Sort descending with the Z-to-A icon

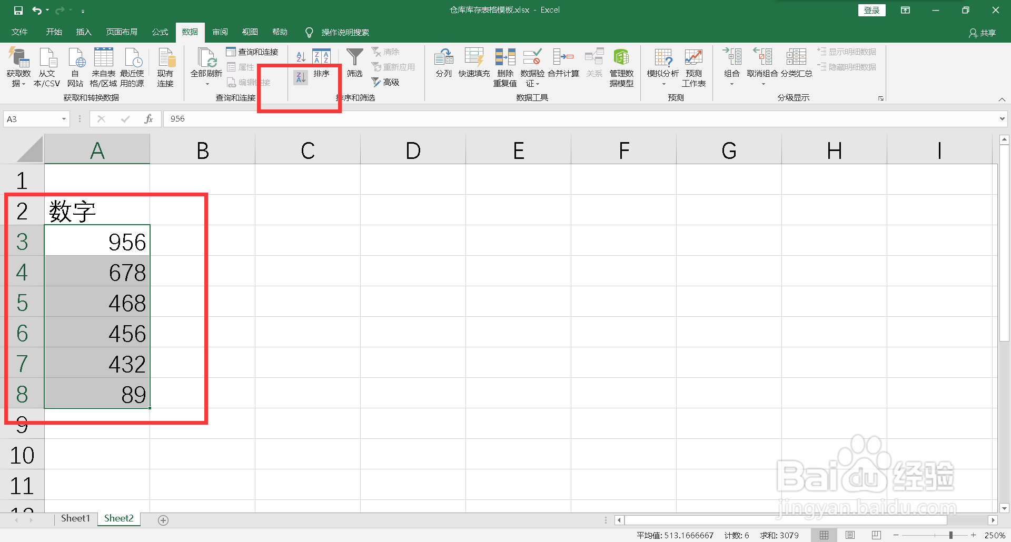301,77
